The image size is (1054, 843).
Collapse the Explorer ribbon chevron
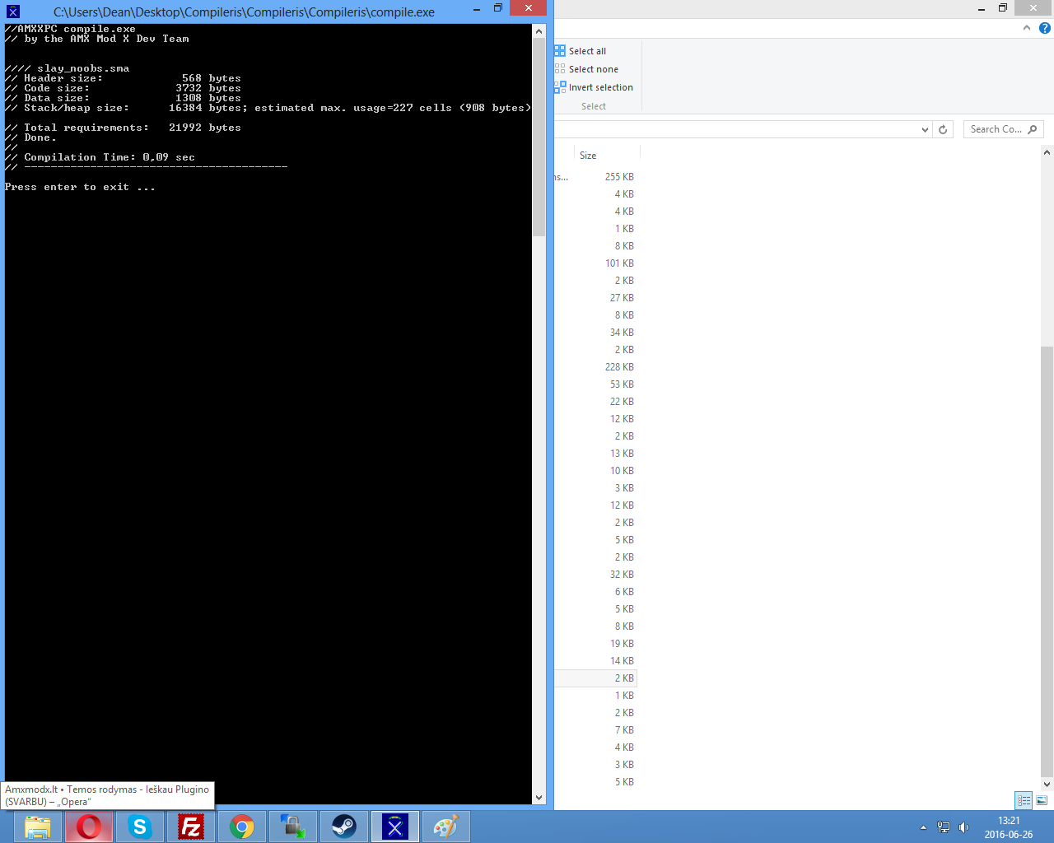tap(1027, 28)
